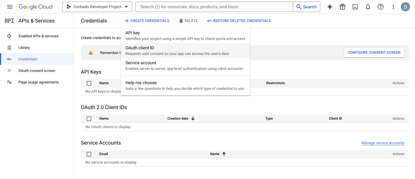Open the help question mark icon
This screenshot has height=179, width=415.
pos(381,7)
